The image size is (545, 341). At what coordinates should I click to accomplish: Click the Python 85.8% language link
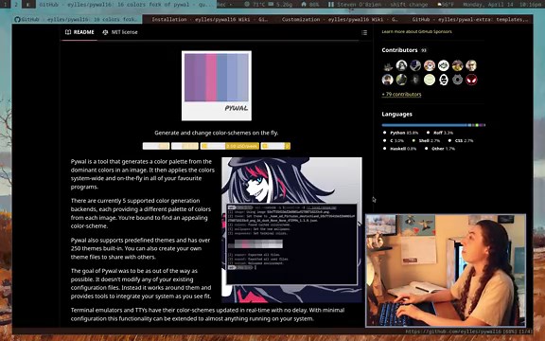tap(401, 133)
